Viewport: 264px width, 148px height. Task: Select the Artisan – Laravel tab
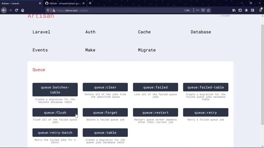(x=21, y=3)
